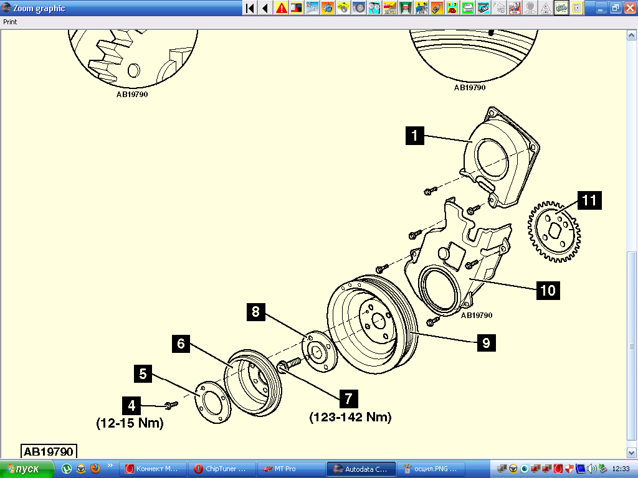
Task: Expand quick launch overflow chevron
Action: click(110, 466)
